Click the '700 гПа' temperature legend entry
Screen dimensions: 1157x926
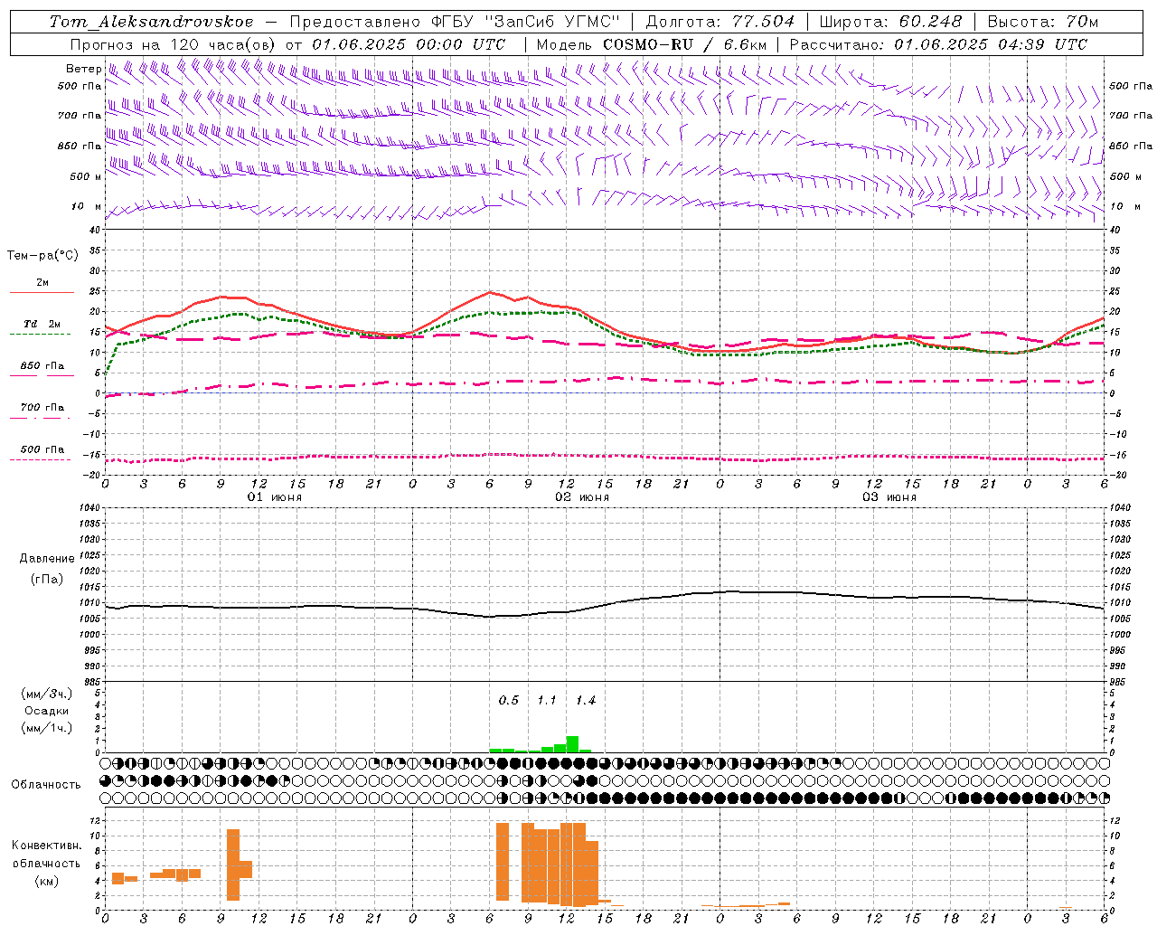[42, 408]
